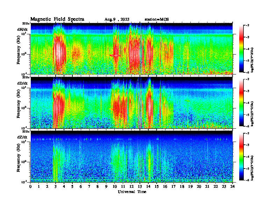Click hour 6 on the time axis

(x=81, y=187)
